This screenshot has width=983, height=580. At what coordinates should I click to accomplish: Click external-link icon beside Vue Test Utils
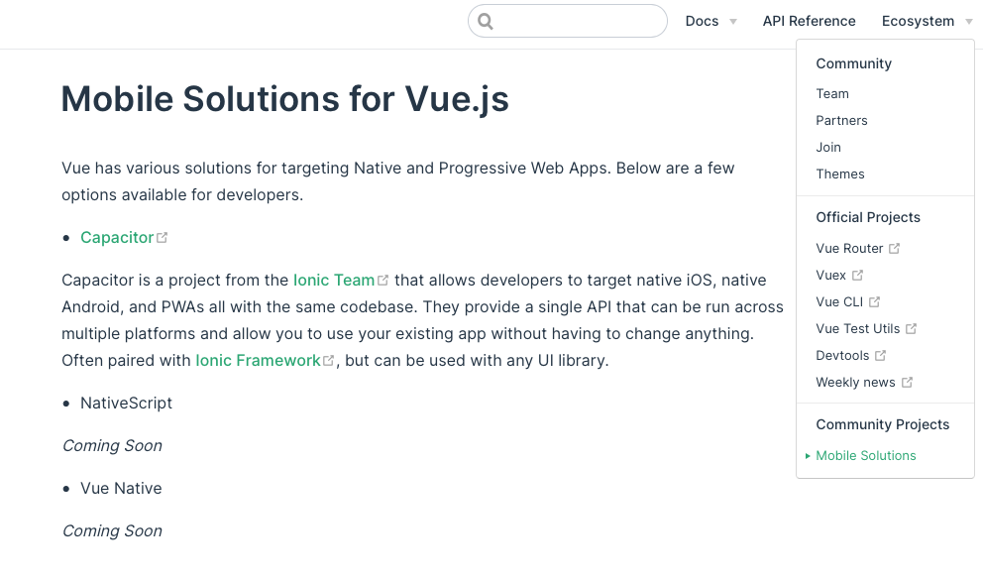[x=911, y=328]
